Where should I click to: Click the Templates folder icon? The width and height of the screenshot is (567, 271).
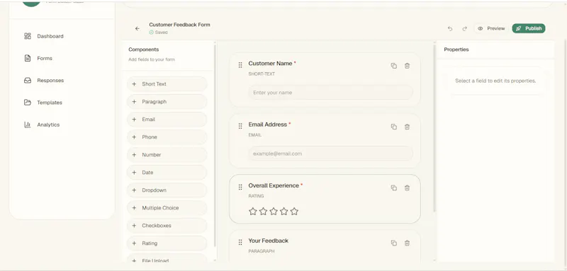(28, 103)
